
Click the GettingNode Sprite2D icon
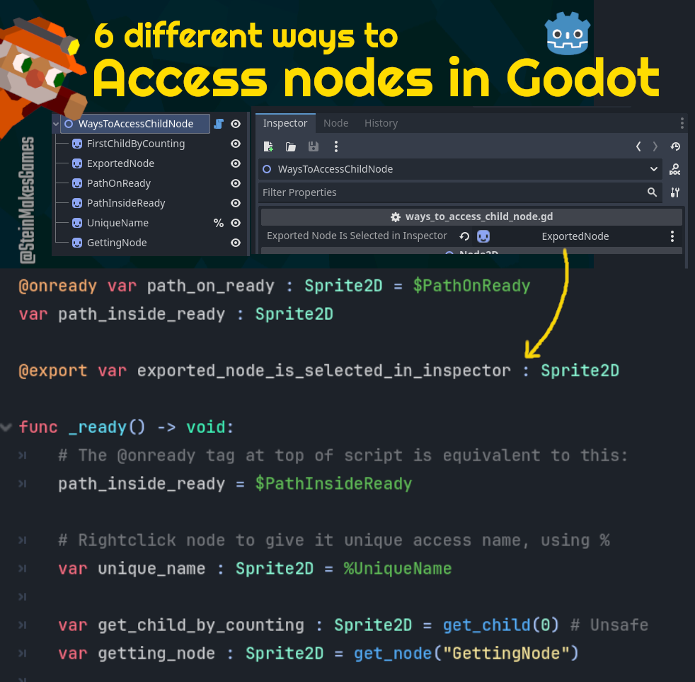tap(77, 243)
